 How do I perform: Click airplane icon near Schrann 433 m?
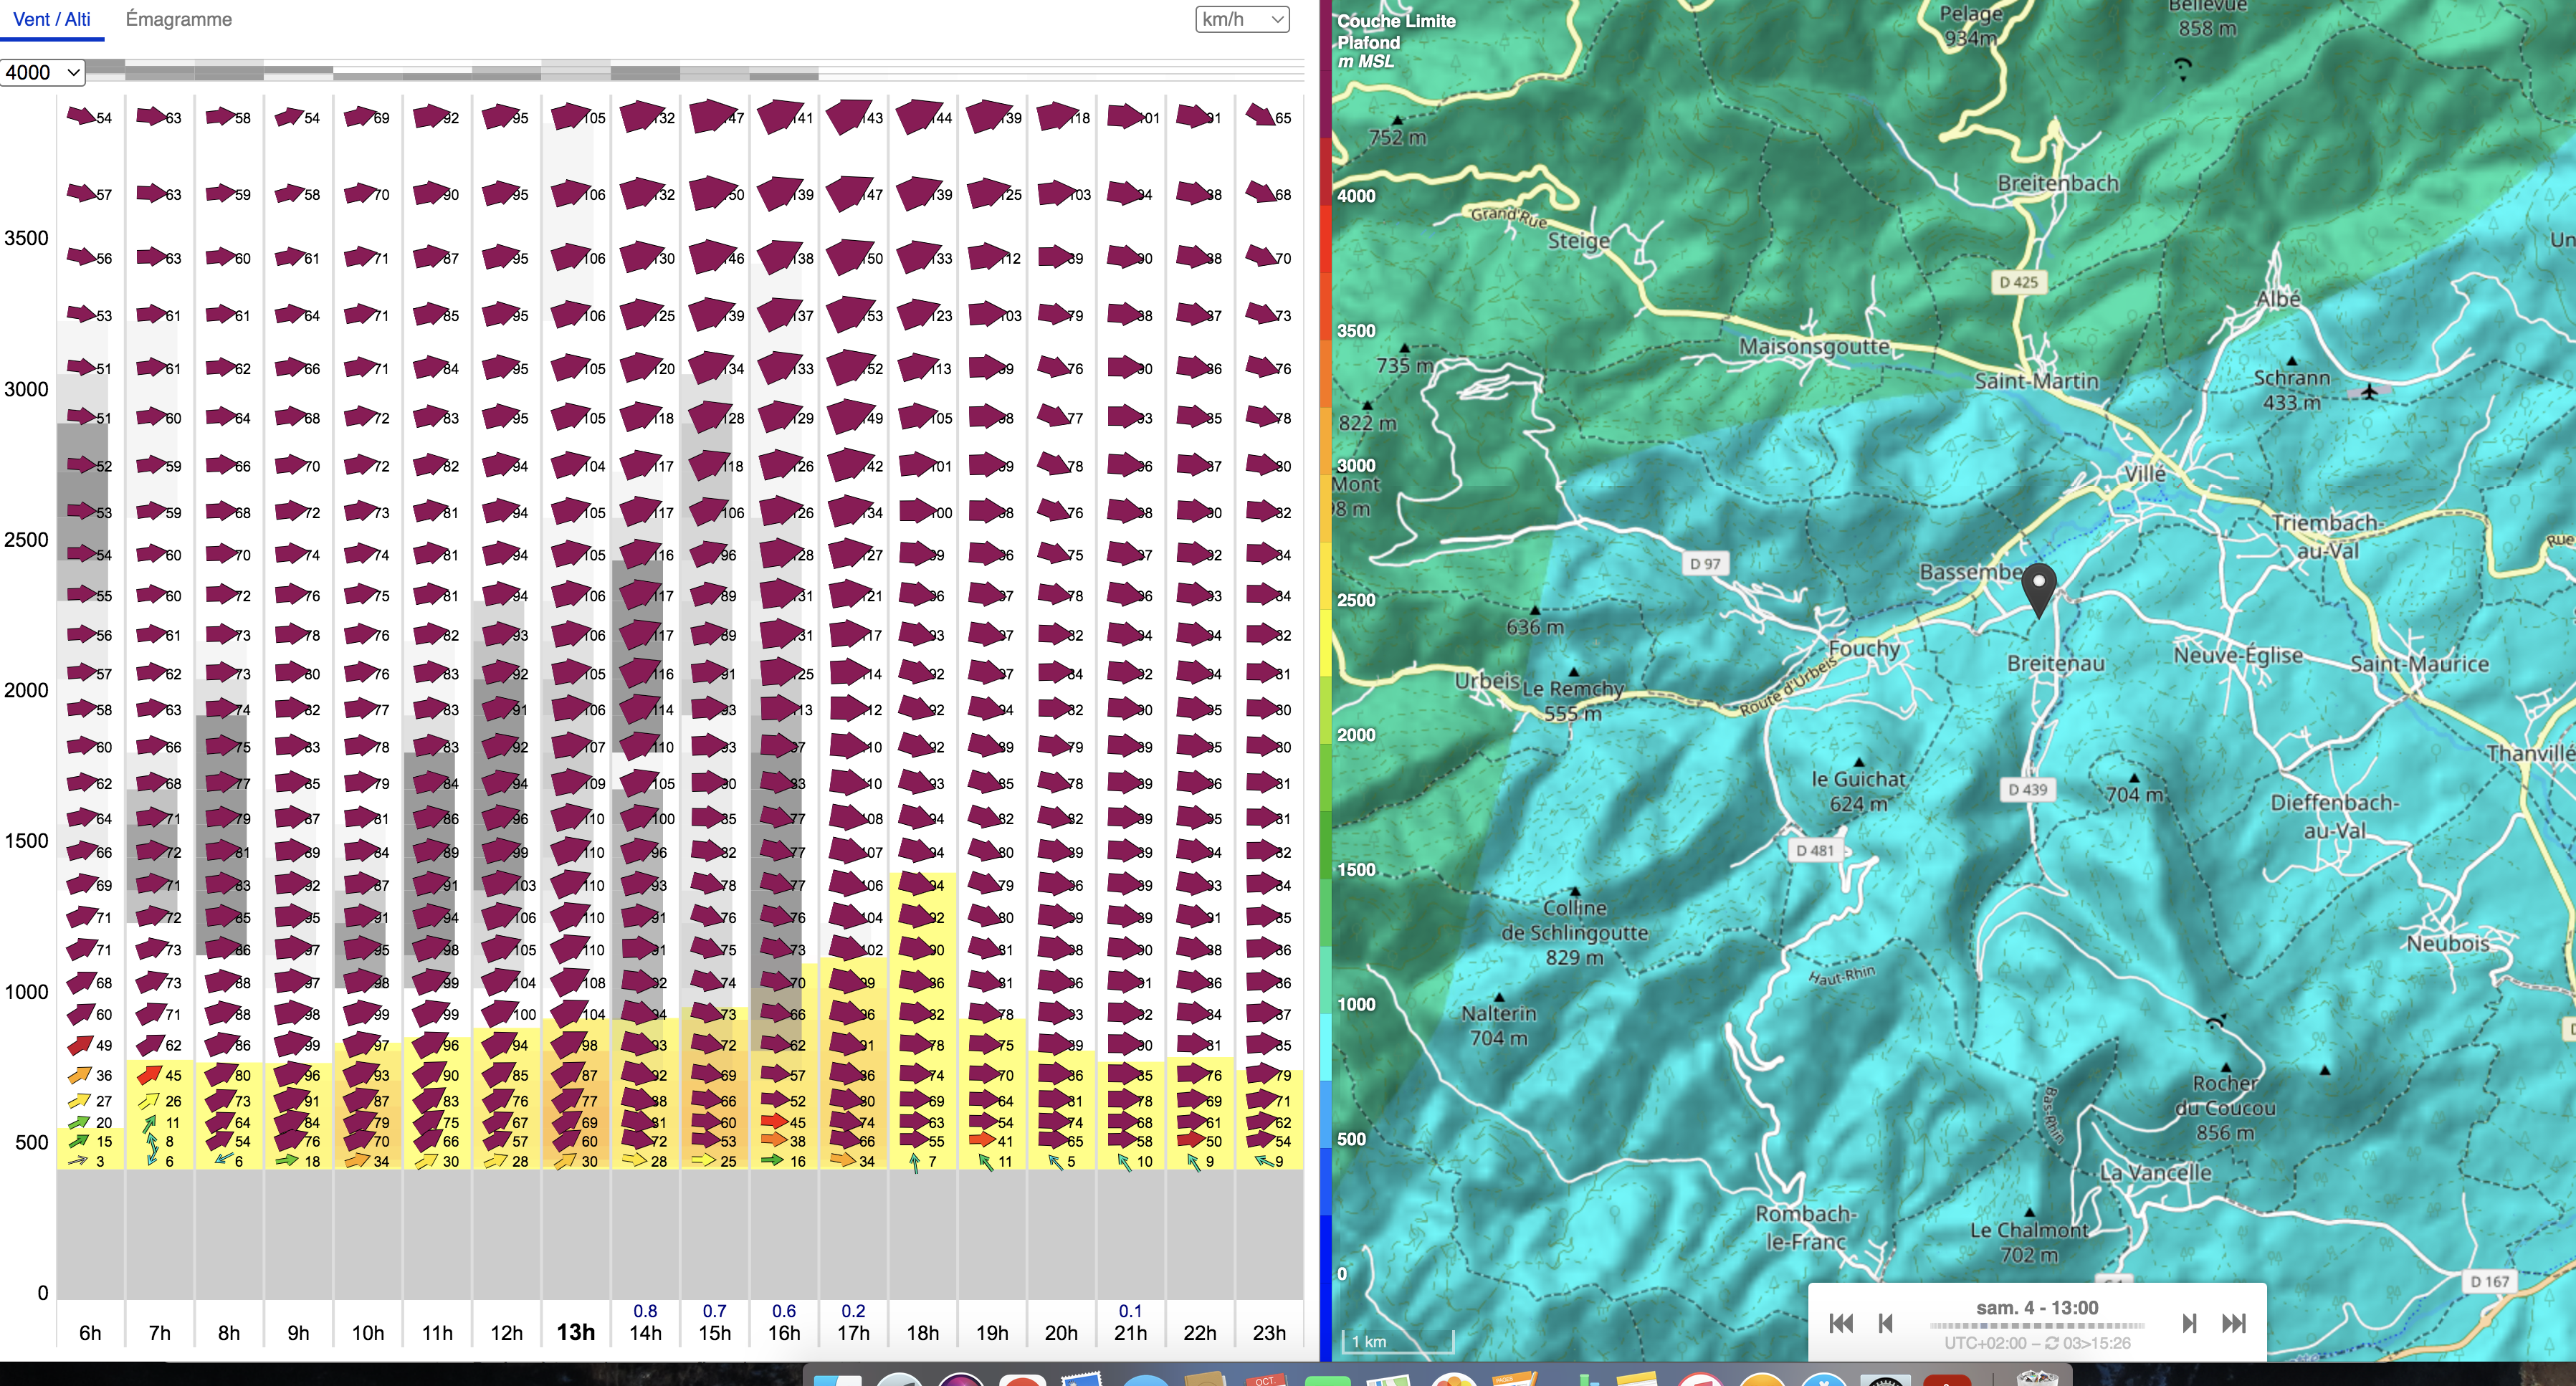pos(2369,391)
